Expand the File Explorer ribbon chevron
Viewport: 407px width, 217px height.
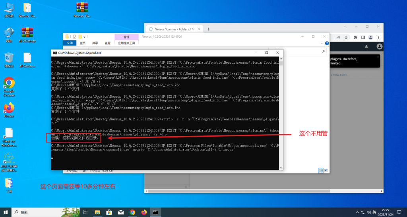[x=322, y=43]
